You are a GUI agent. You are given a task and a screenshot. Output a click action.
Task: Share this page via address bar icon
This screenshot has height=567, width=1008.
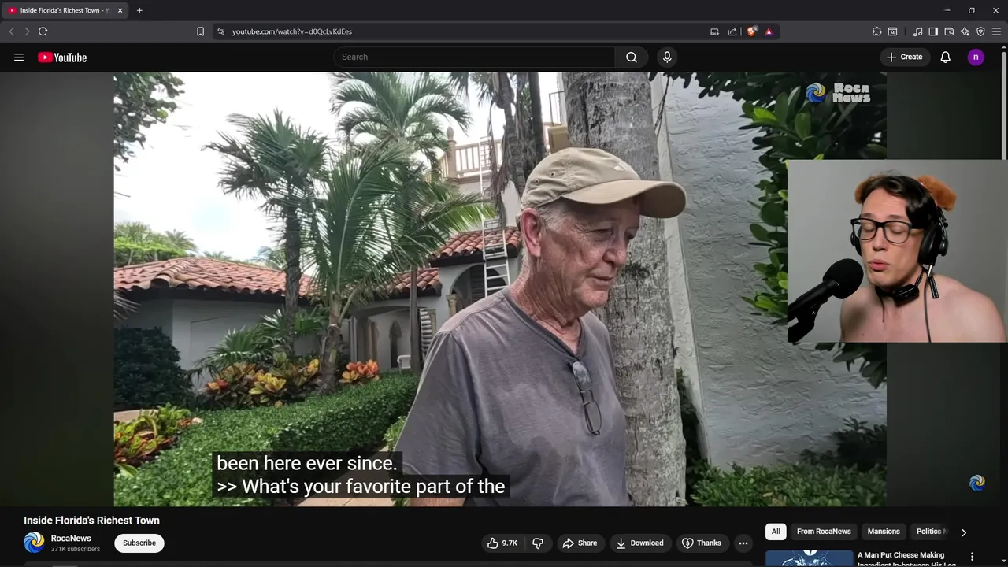[x=732, y=31]
